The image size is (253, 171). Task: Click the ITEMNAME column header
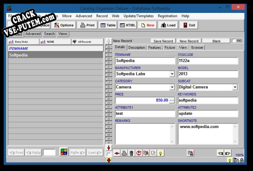(56, 48)
